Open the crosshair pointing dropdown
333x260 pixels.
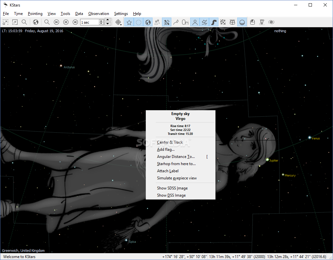pyautogui.click(x=118, y=22)
